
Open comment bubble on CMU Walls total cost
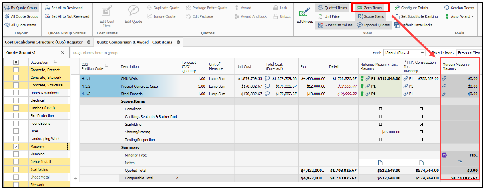click(268, 79)
